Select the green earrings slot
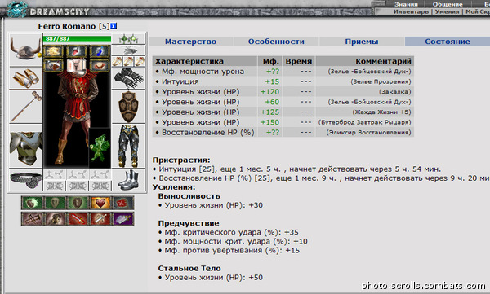The height and width of the screenshot is (294, 490). [x=128, y=39]
